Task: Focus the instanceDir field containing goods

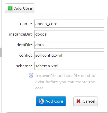Action: pyautogui.click(x=69, y=34)
